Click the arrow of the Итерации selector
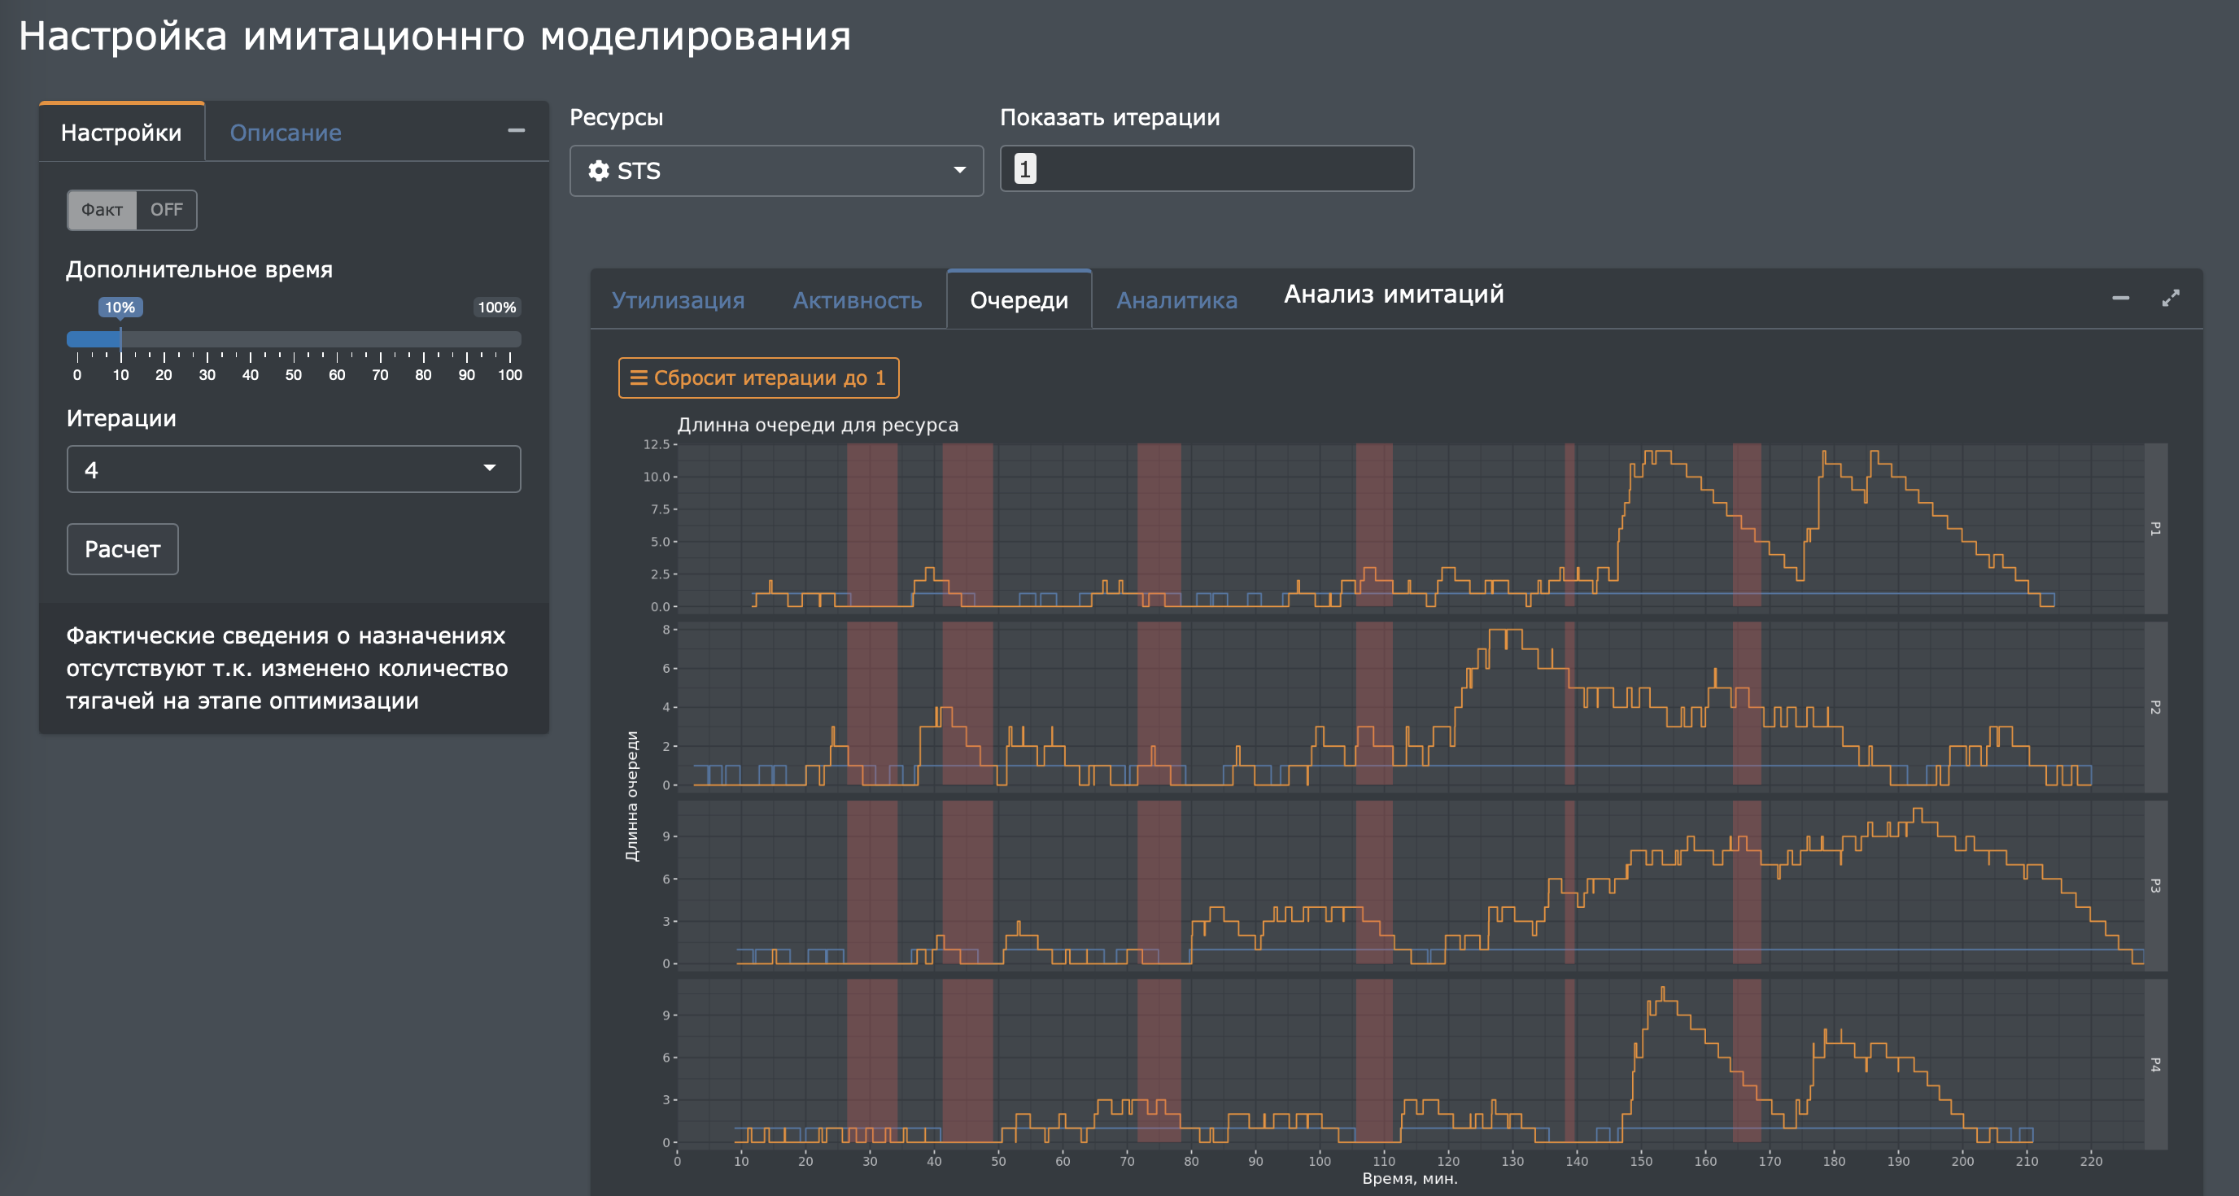The image size is (2239, 1196). pyautogui.click(x=489, y=469)
